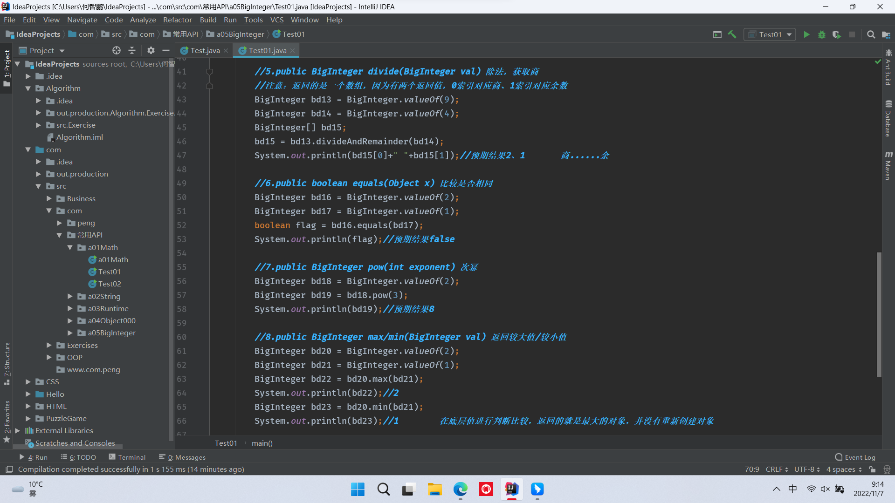Click the Build project hammer icon
The height and width of the screenshot is (503, 895).
(x=732, y=34)
